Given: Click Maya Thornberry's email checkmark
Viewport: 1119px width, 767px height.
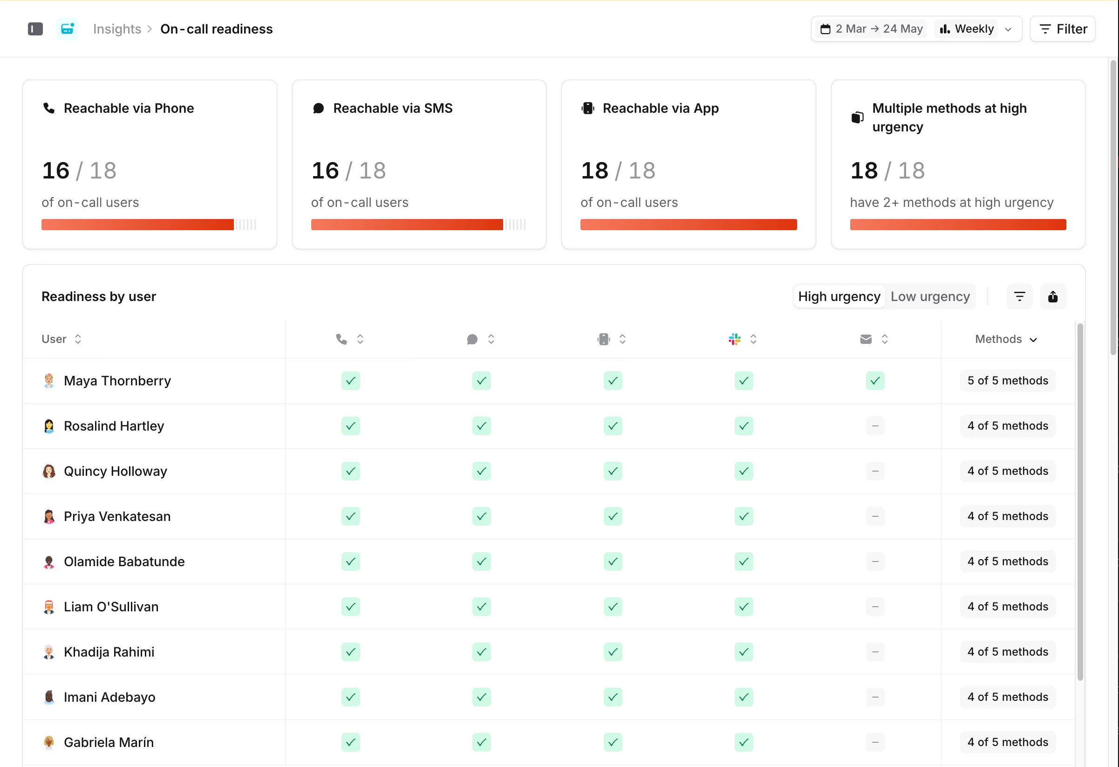Looking at the screenshot, I should (875, 381).
